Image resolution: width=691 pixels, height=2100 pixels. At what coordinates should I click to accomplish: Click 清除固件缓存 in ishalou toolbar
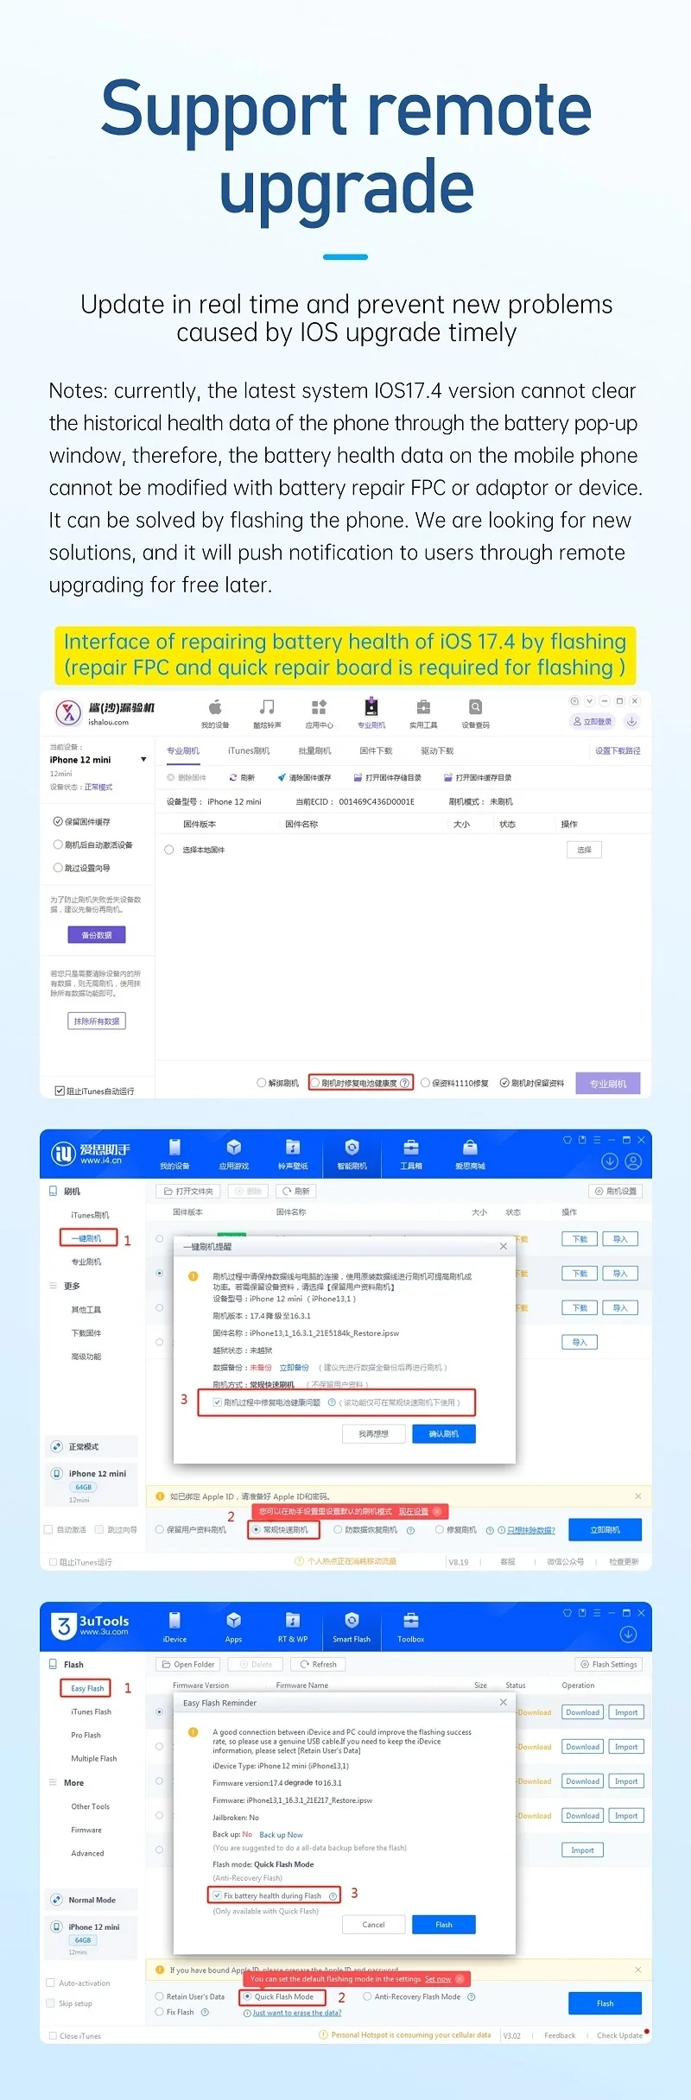[304, 778]
